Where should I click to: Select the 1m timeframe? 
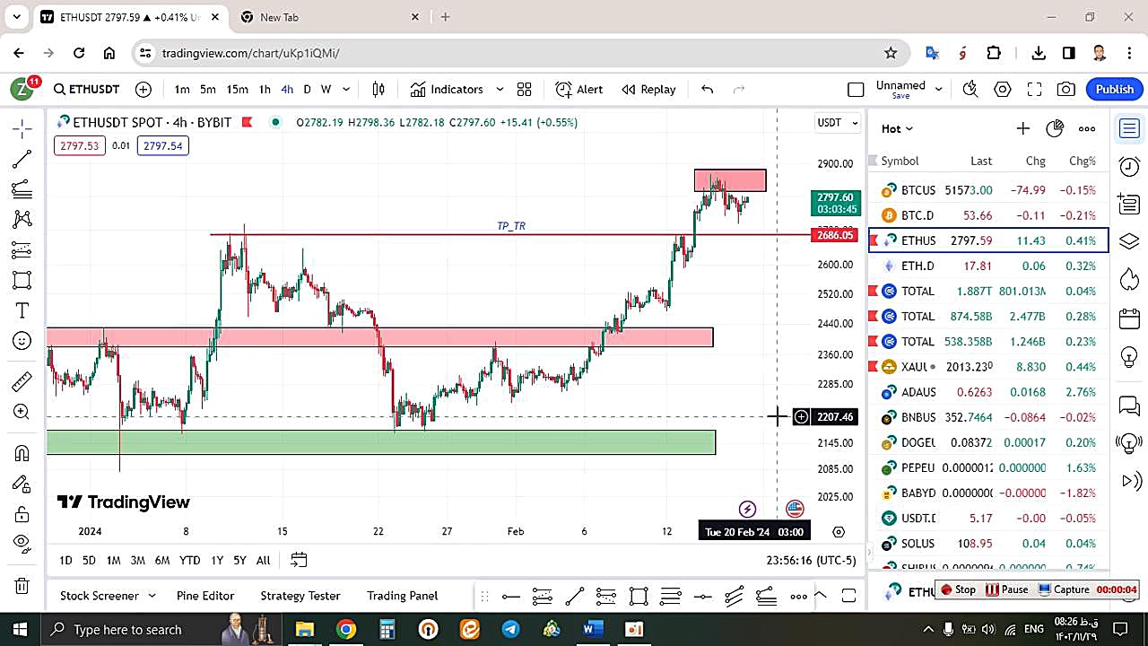click(x=182, y=89)
